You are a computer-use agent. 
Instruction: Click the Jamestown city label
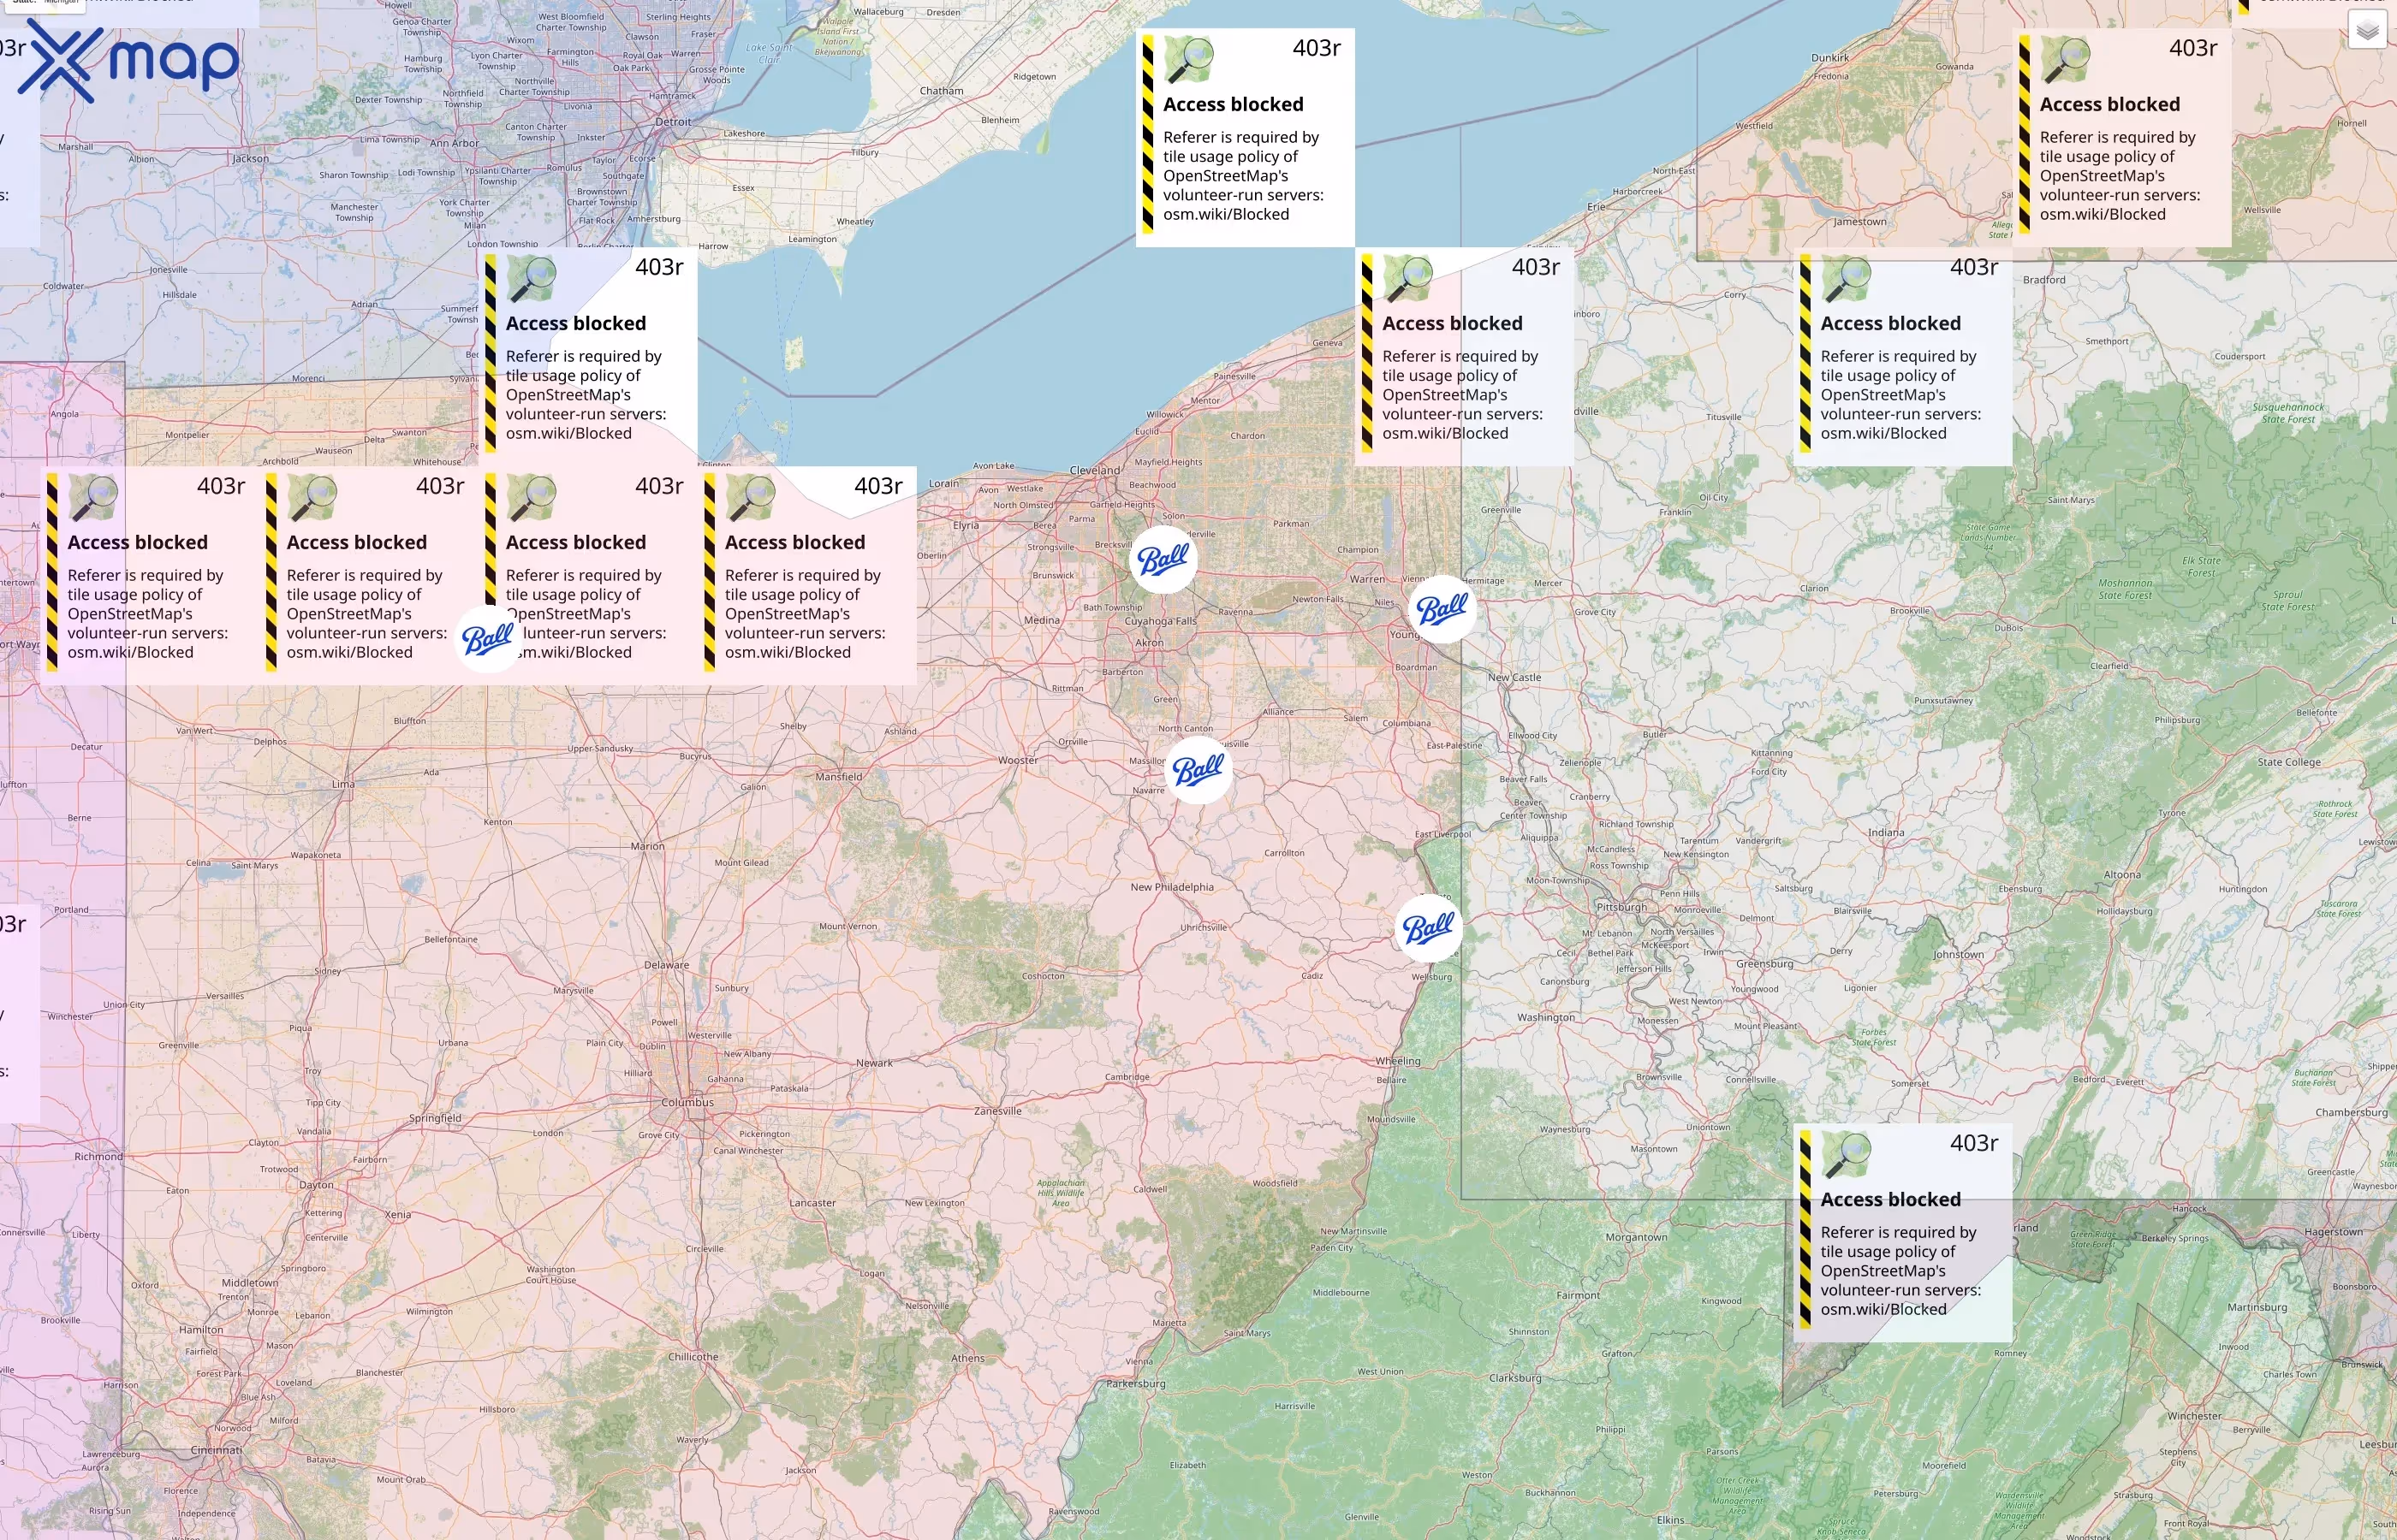click(x=1859, y=222)
